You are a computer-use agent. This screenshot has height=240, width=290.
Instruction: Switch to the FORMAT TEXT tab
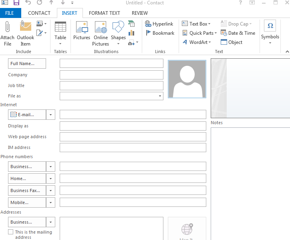[104, 13]
